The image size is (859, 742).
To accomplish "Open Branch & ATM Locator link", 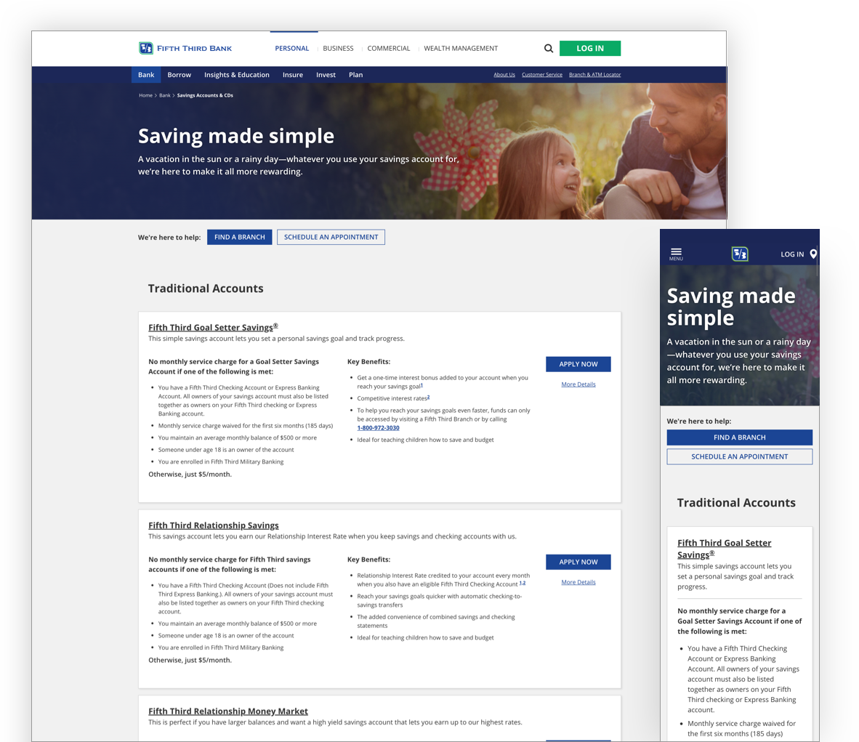I will click(x=595, y=75).
